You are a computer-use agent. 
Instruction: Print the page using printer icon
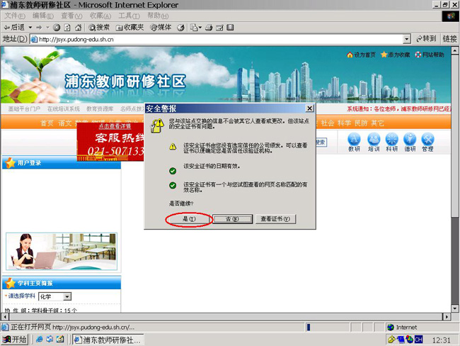(x=209, y=28)
